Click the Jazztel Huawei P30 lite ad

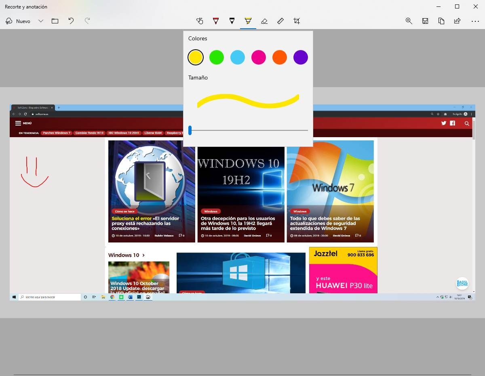click(343, 270)
